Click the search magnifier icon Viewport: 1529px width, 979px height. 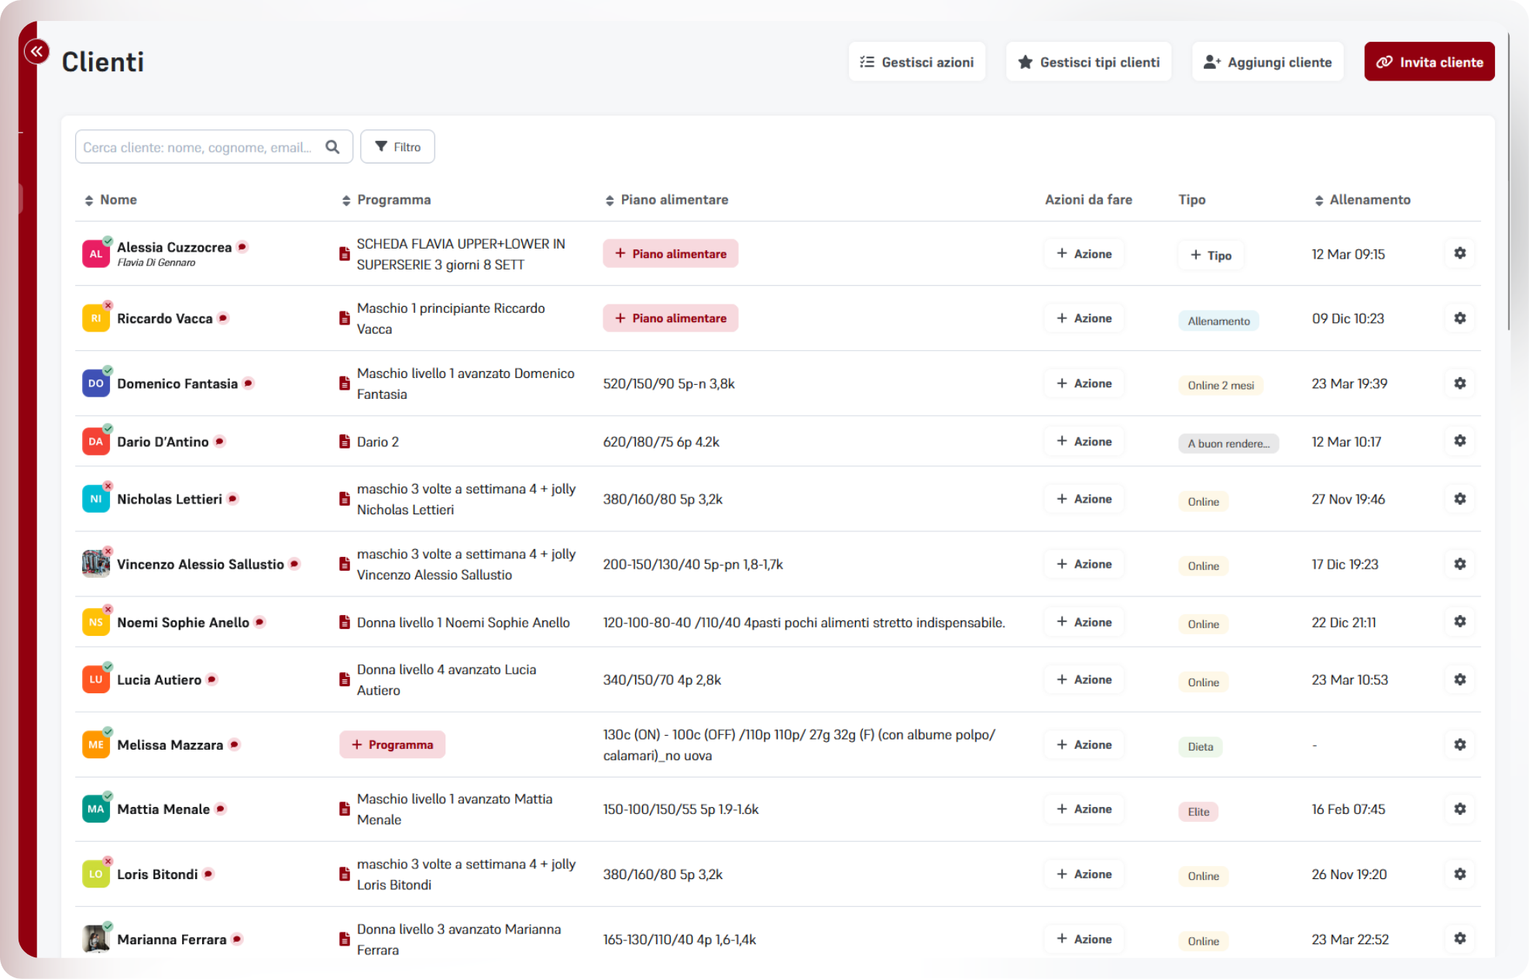(332, 147)
